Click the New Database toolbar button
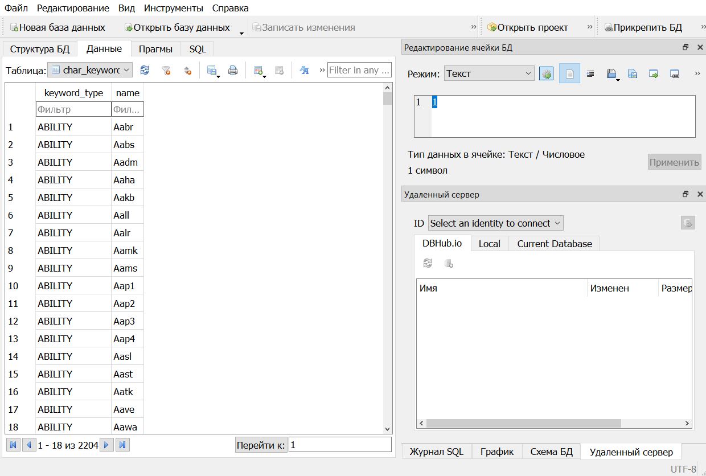The height and width of the screenshot is (476, 706). 58,27
